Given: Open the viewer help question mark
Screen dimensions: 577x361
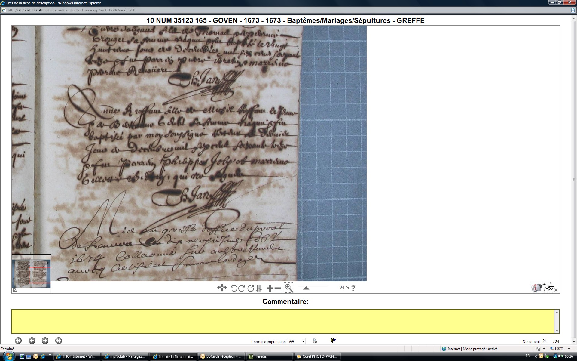Looking at the screenshot, I should coord(353,288).
